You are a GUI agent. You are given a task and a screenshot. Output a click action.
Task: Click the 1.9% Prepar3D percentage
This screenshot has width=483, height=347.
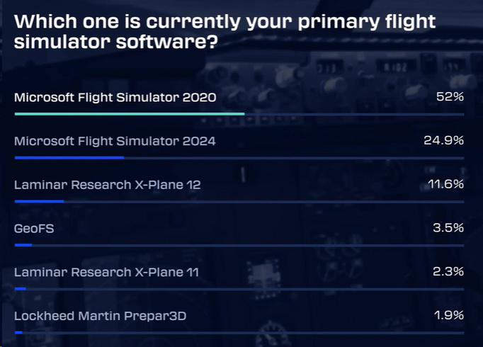click(449, 316)
